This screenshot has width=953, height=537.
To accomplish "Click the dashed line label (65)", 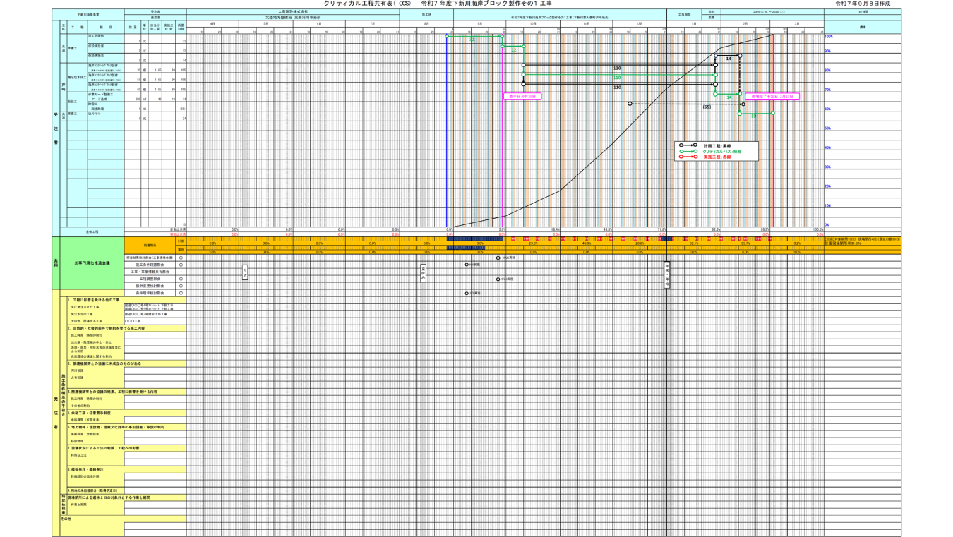I will [706, 107].
